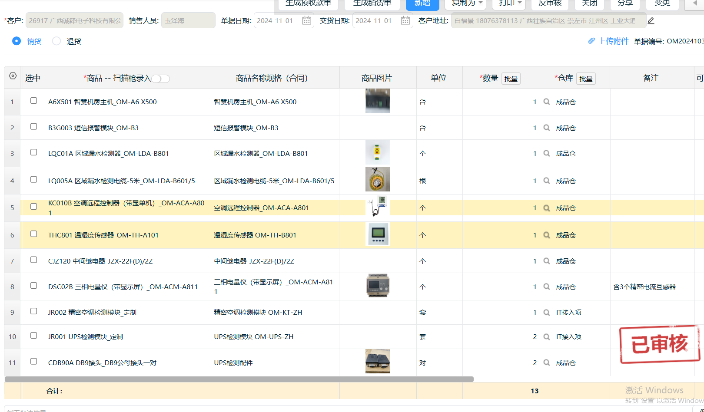Viewport: 704px width, 412px height.
Task: Select the 销货 radio button
Action: 17,41
